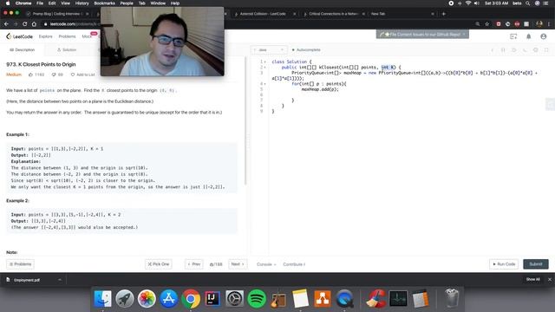Toggle the Autocomplete option

click(x=306, y=50)
